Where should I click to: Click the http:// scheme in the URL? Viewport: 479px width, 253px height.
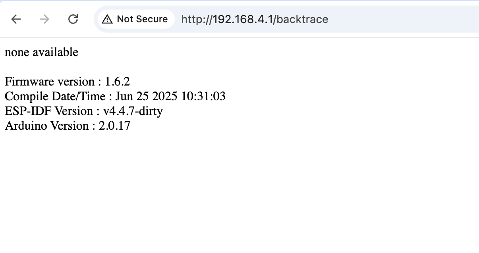pyautogui.click(x=197, y=19)
